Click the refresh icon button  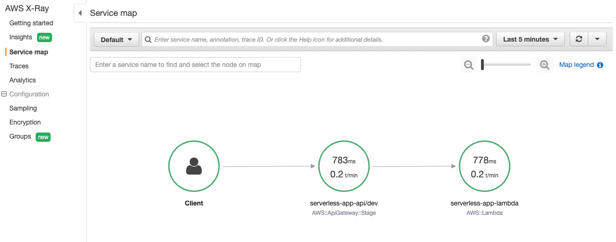point(578,39)
